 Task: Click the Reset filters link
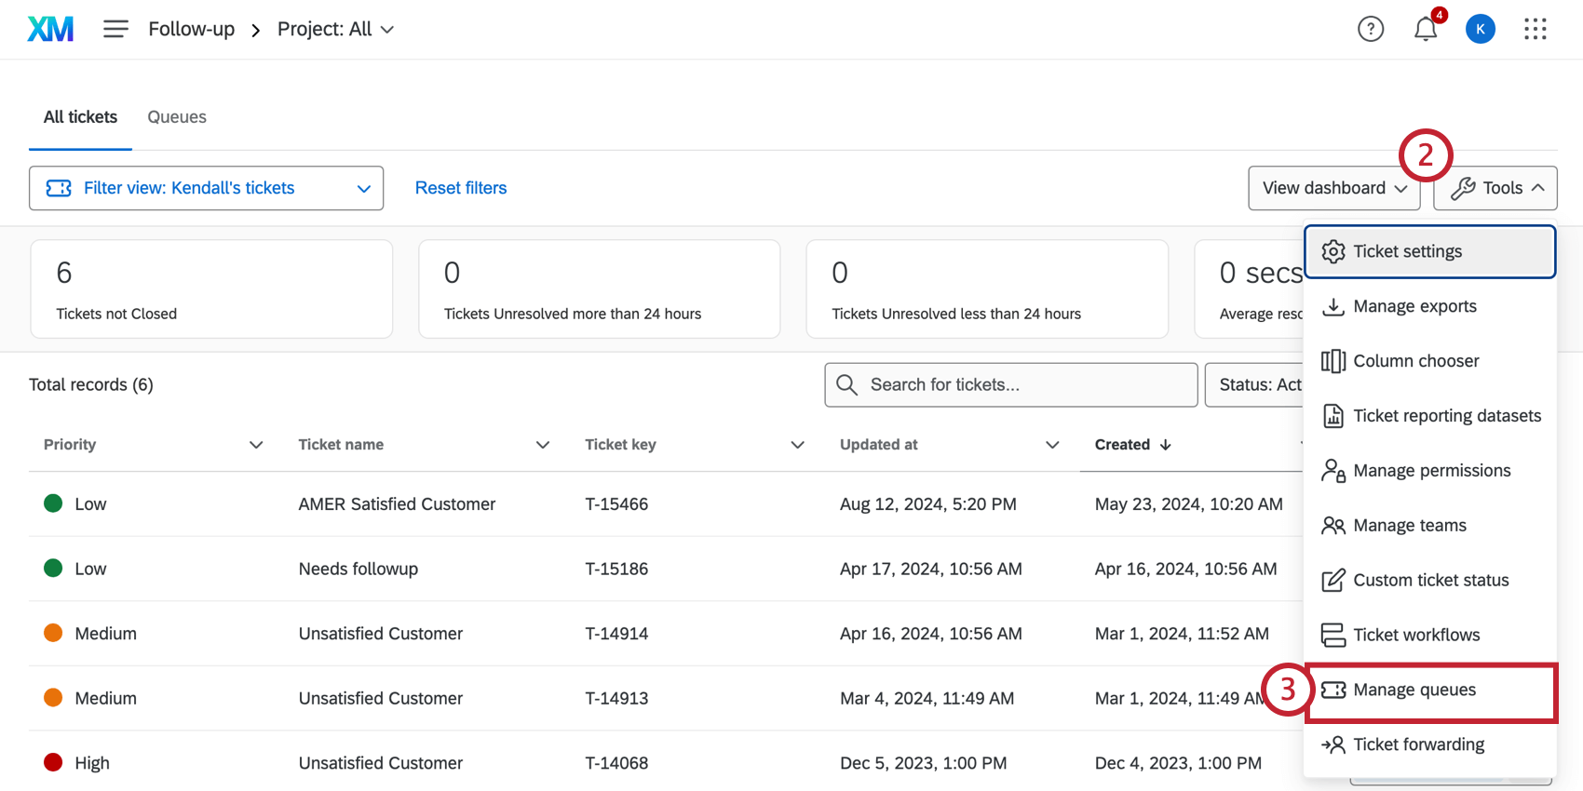[x=461, y=188]
